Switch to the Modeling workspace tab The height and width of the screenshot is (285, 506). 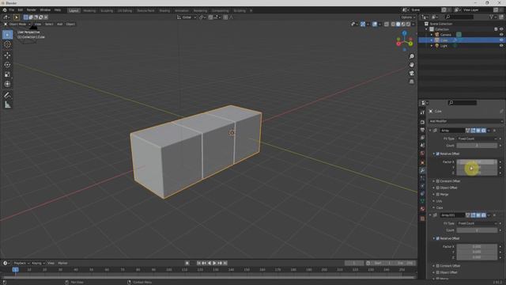(x=89, y=10)
